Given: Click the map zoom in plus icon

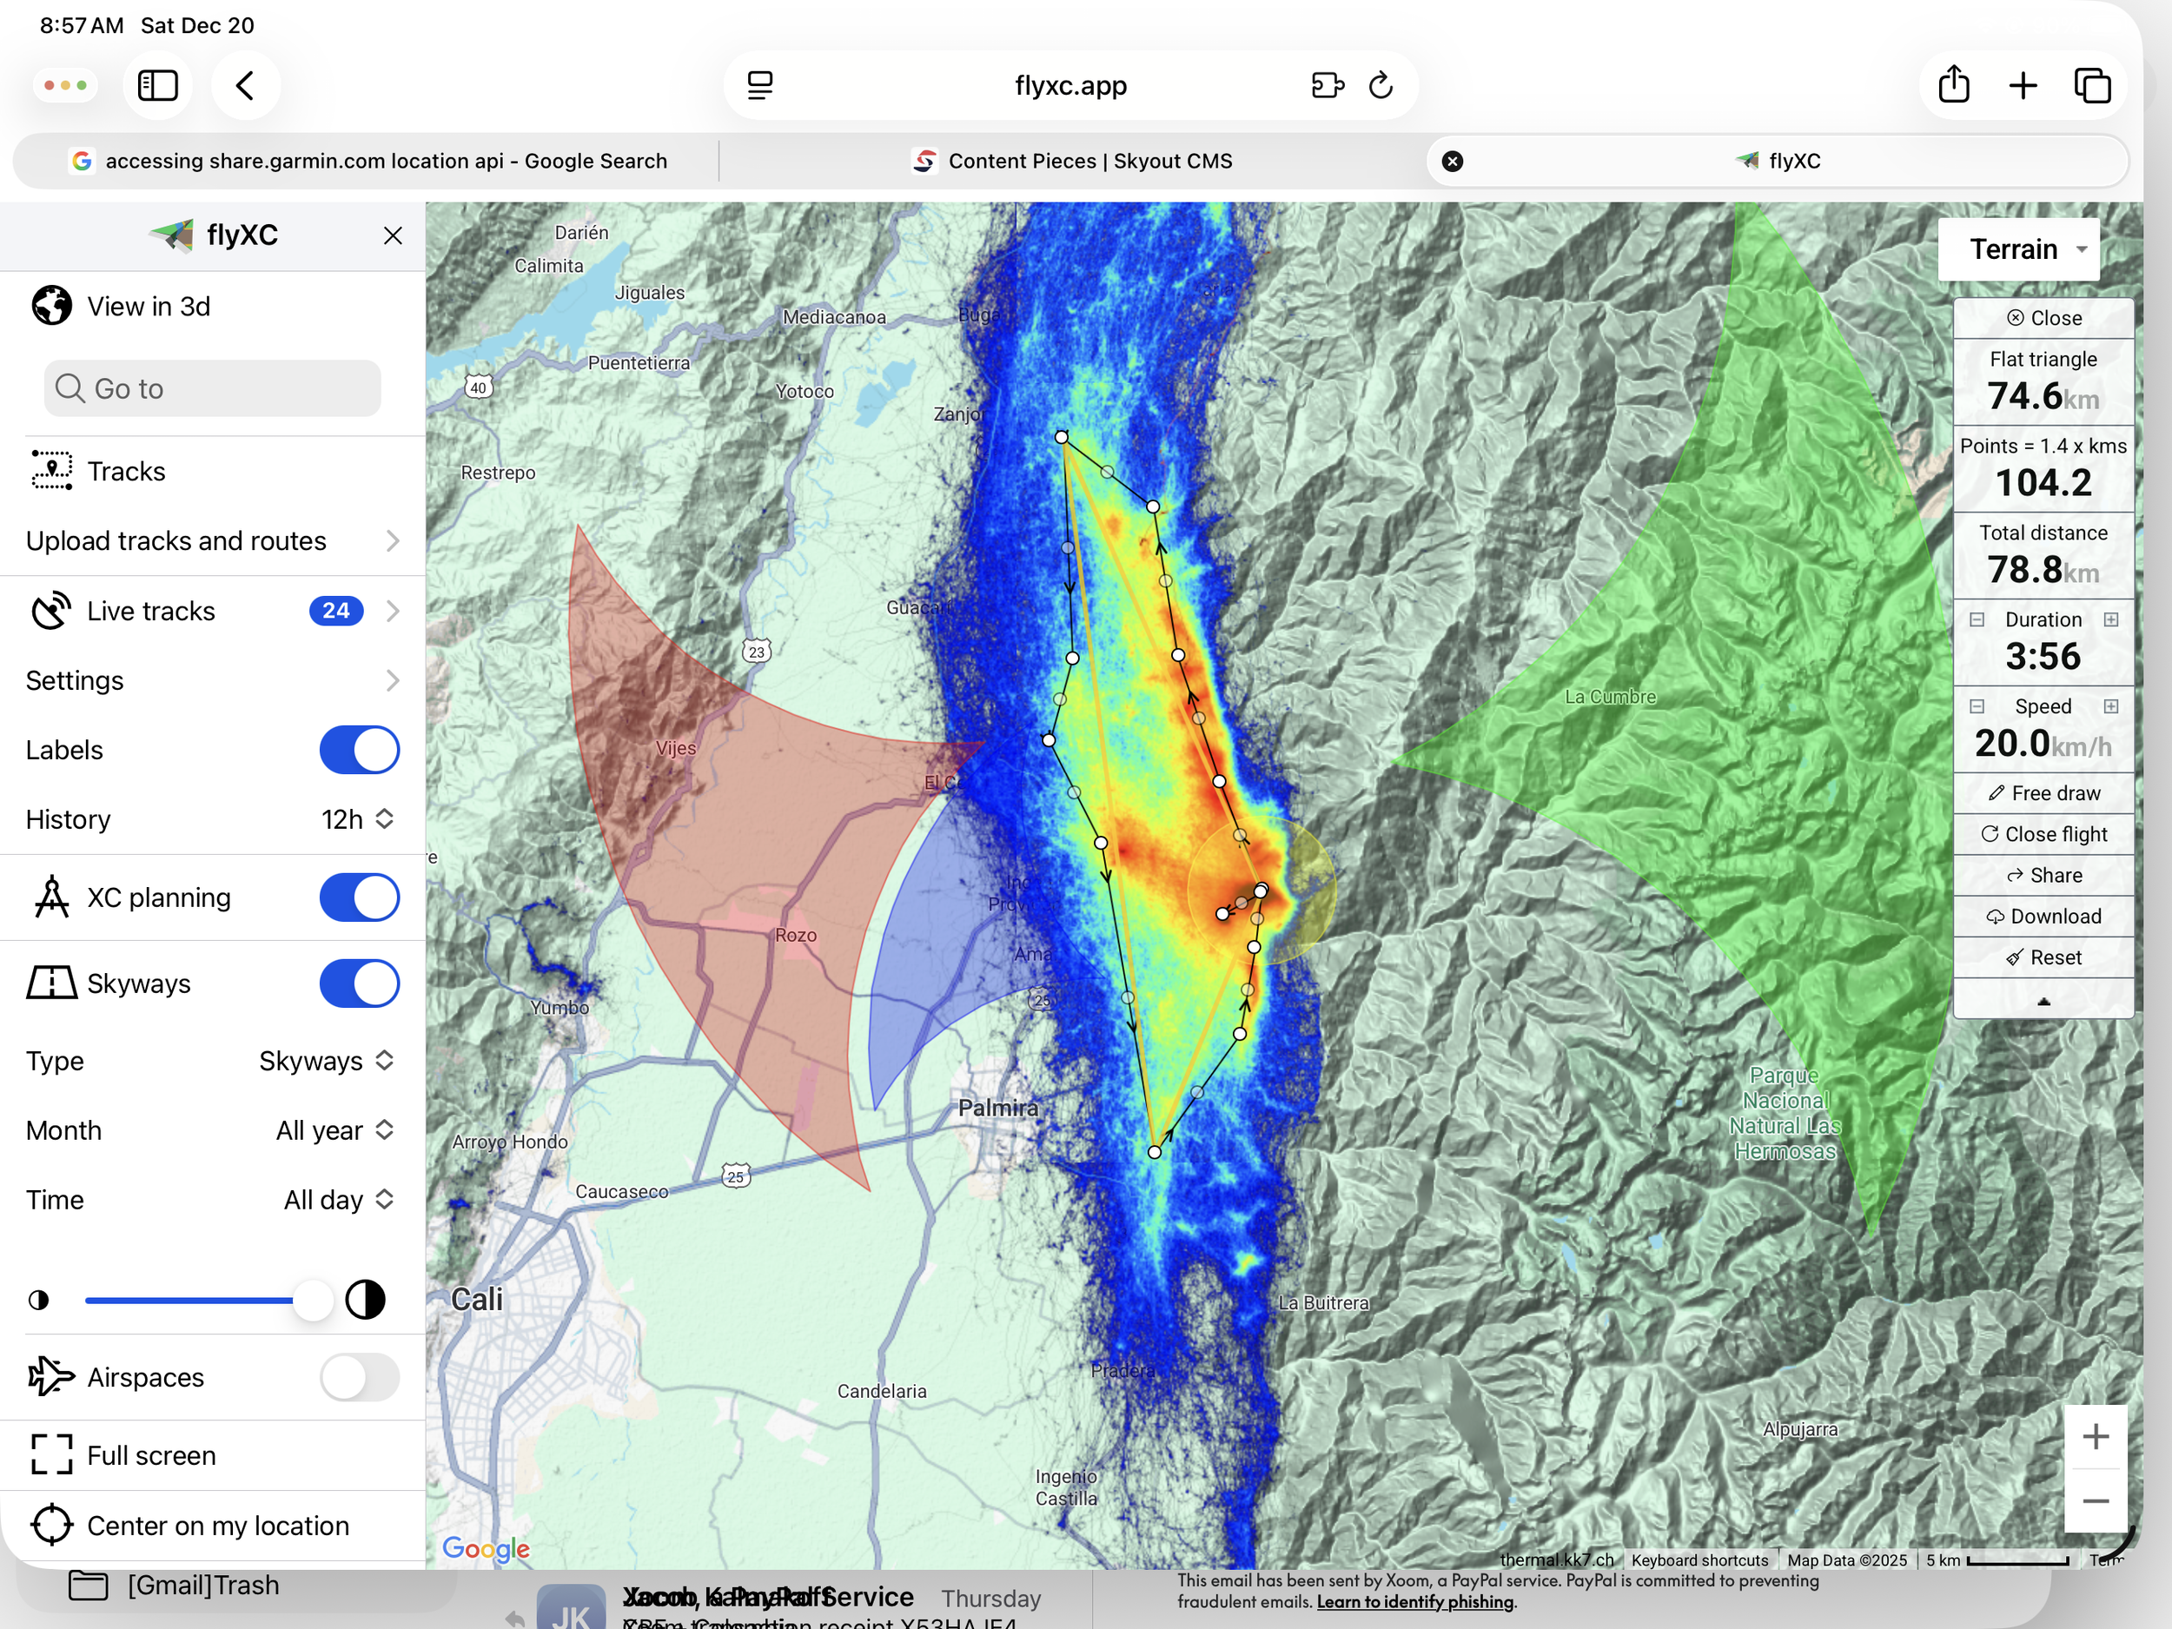Looking at the screenshot, I should [2095, 1436].
